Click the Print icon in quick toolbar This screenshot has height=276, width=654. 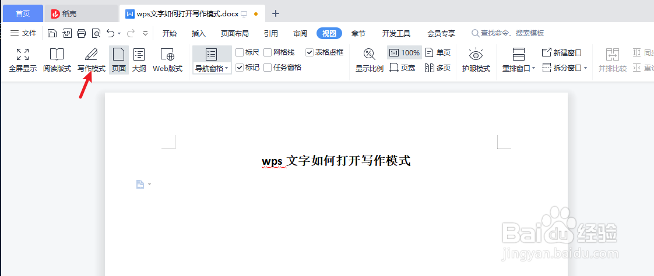pos(82,33)
